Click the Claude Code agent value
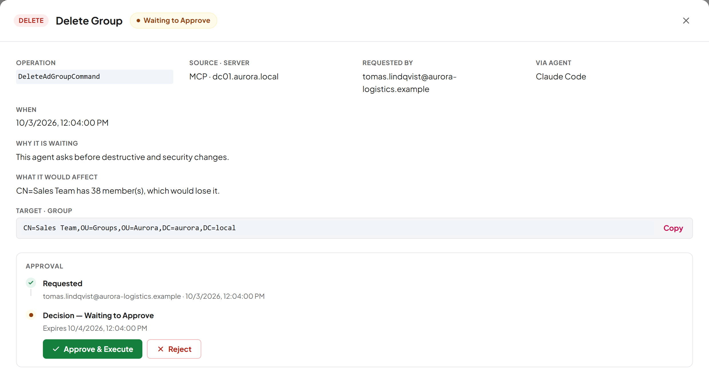709x381 pixels. 561,77
